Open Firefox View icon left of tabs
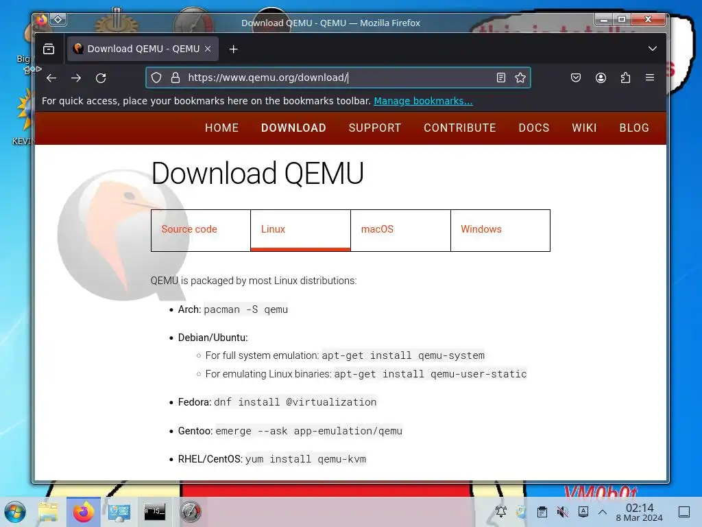The width and height of the screenshot is (702, 527). coord(49,49)
